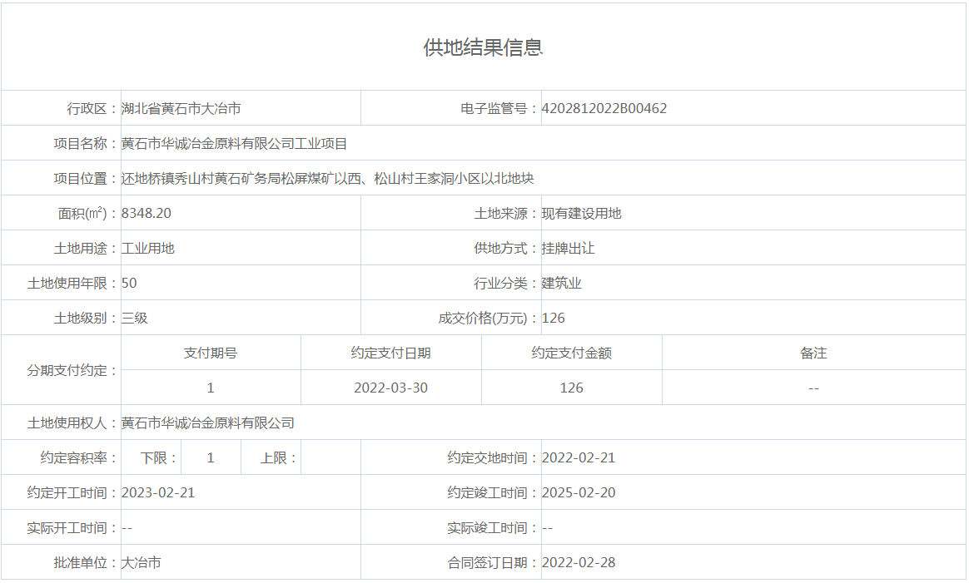The height and width of the screenshot is (583, 969).
Task: Select the 行政区 value 湖北省黄石市大冶市
Action: pyautogui.click(x=181, y=109)
